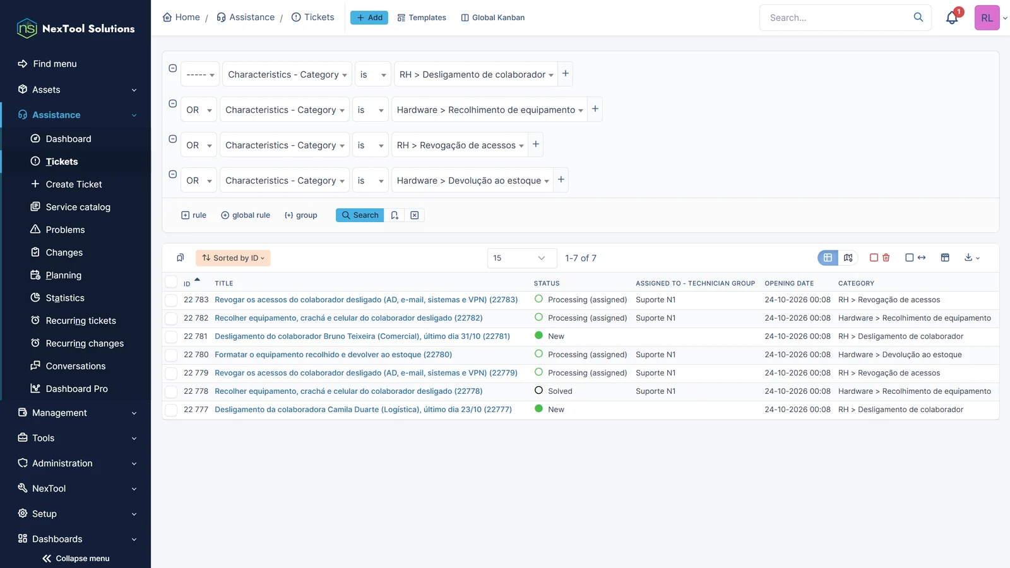Viewport: 1010px width, 568px height.
Task: Add criterion after 'RH > Revogação de acessos'
Action: tap(535, 145)
